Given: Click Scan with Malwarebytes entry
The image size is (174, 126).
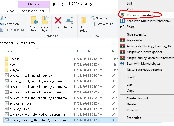Looking at the screenshot, I should [x=143, y=64].
